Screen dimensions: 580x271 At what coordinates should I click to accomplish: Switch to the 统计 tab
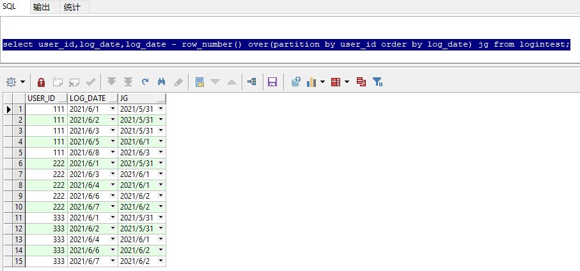pyautogui.click(x=72, y=7)
